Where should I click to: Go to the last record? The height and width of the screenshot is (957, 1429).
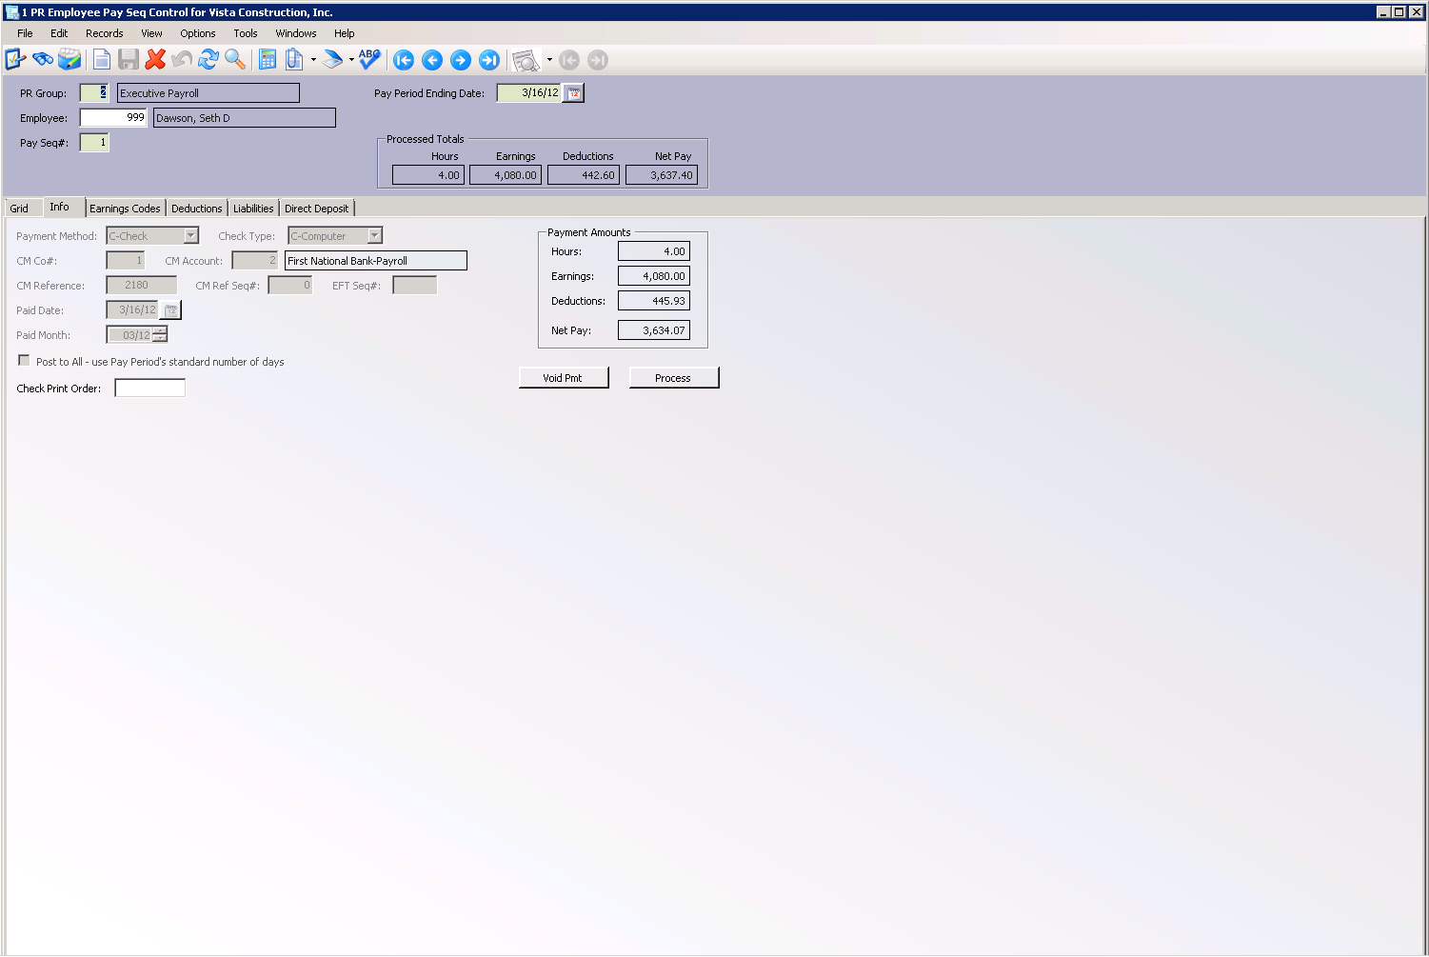pyautogui.click(x=489, y=60)
